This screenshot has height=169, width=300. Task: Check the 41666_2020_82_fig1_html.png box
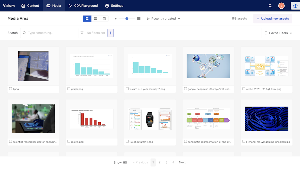tap(244, 89)
